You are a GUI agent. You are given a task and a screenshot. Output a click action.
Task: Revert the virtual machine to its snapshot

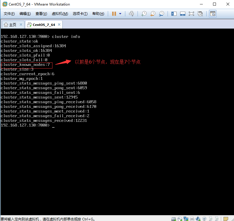pyautogui.click(x=153, y=14)
